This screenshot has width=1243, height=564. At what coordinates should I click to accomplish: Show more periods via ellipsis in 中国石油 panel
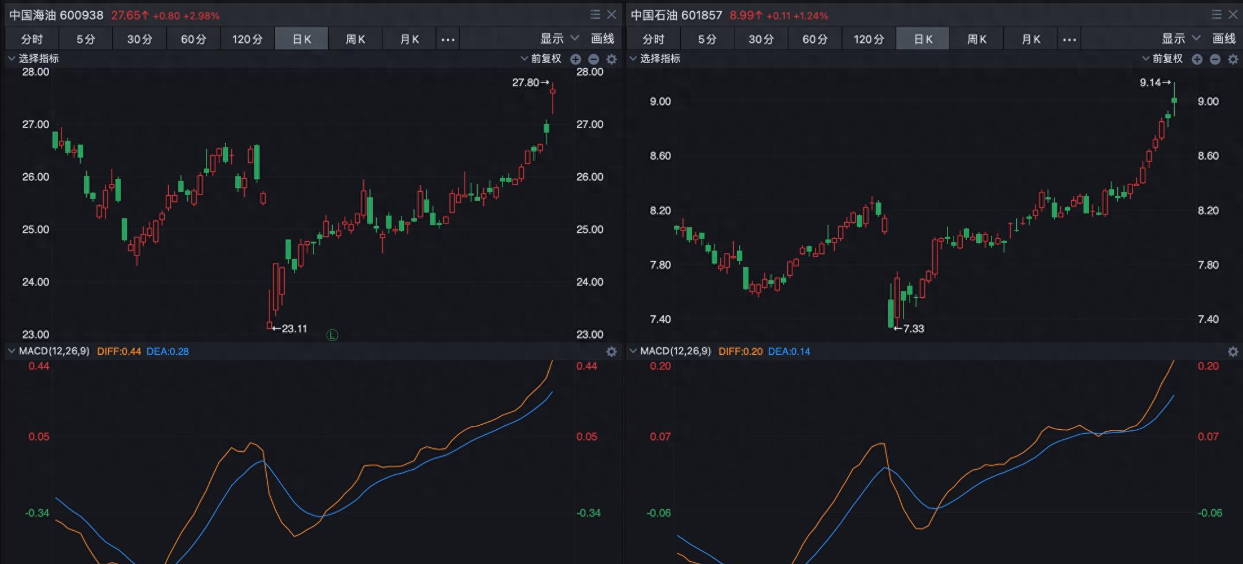coord(1069,39)
